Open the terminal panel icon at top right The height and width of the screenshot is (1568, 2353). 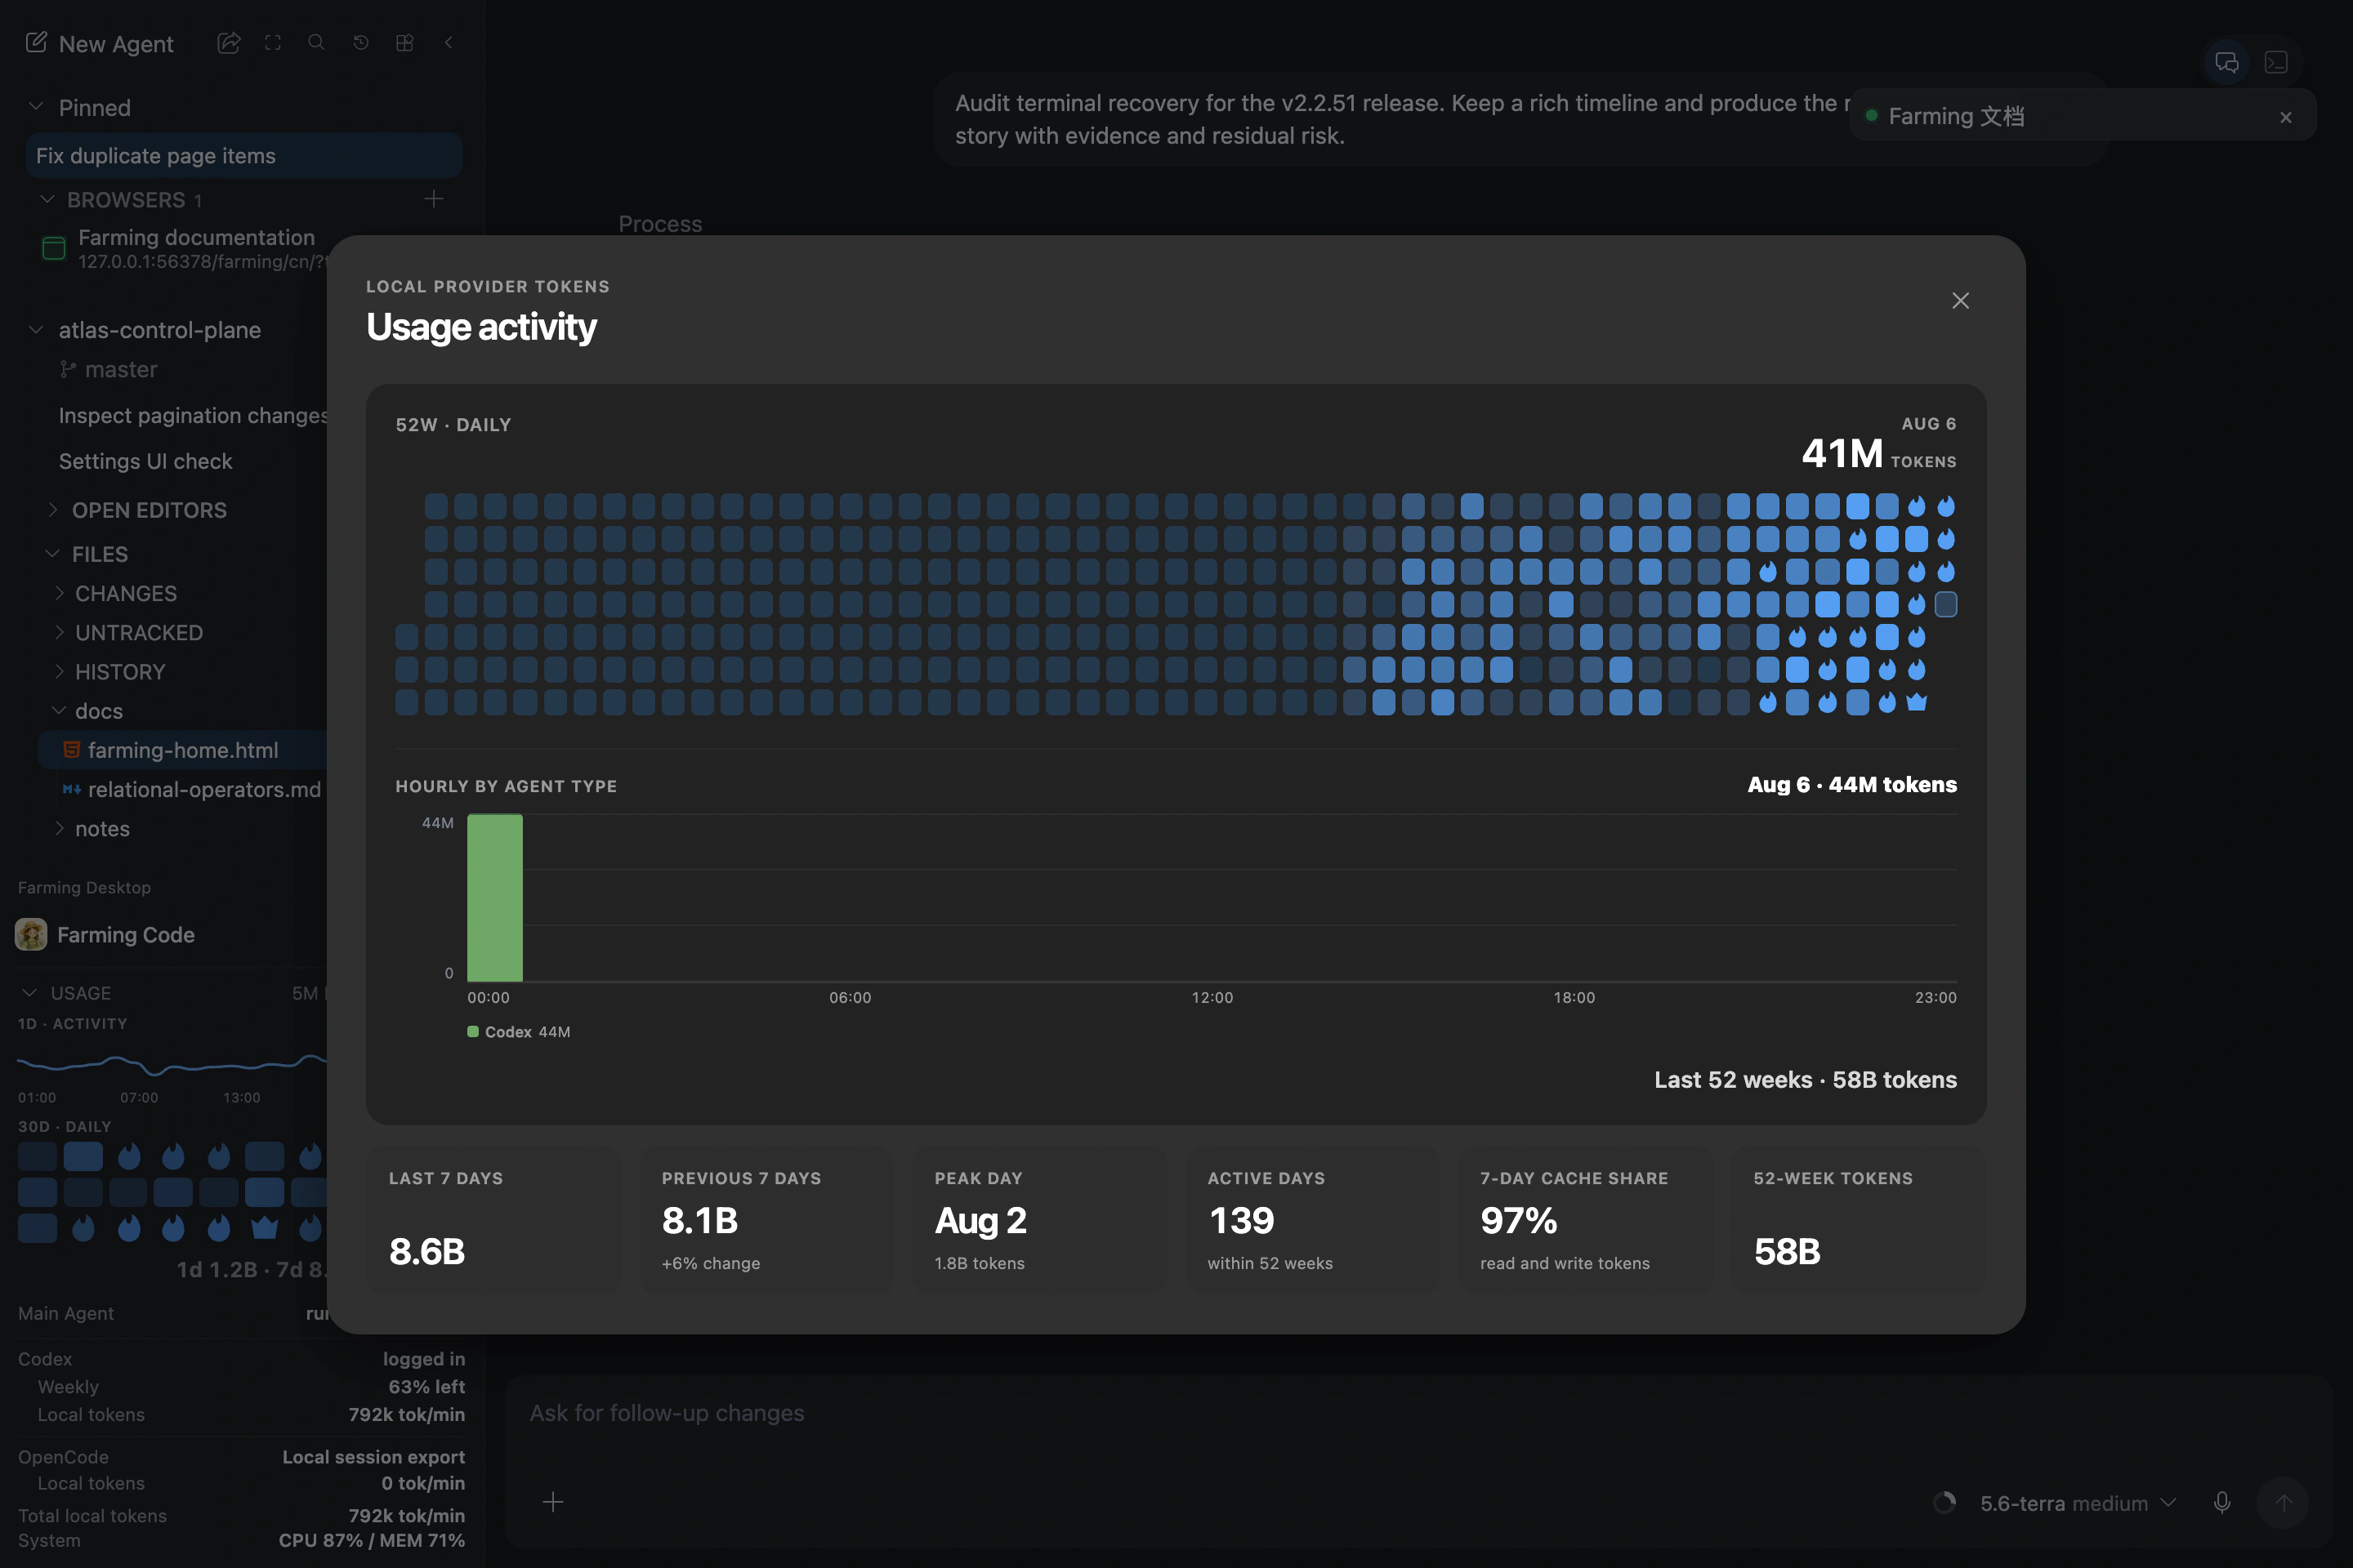point(2276,62)
